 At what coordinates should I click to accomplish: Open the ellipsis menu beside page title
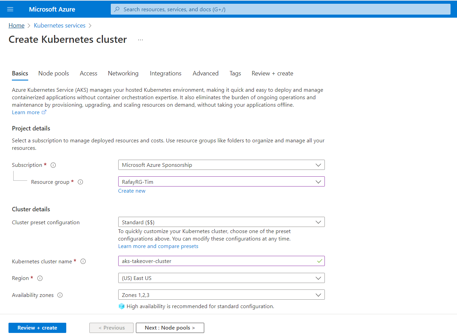[x=140, y=40]
